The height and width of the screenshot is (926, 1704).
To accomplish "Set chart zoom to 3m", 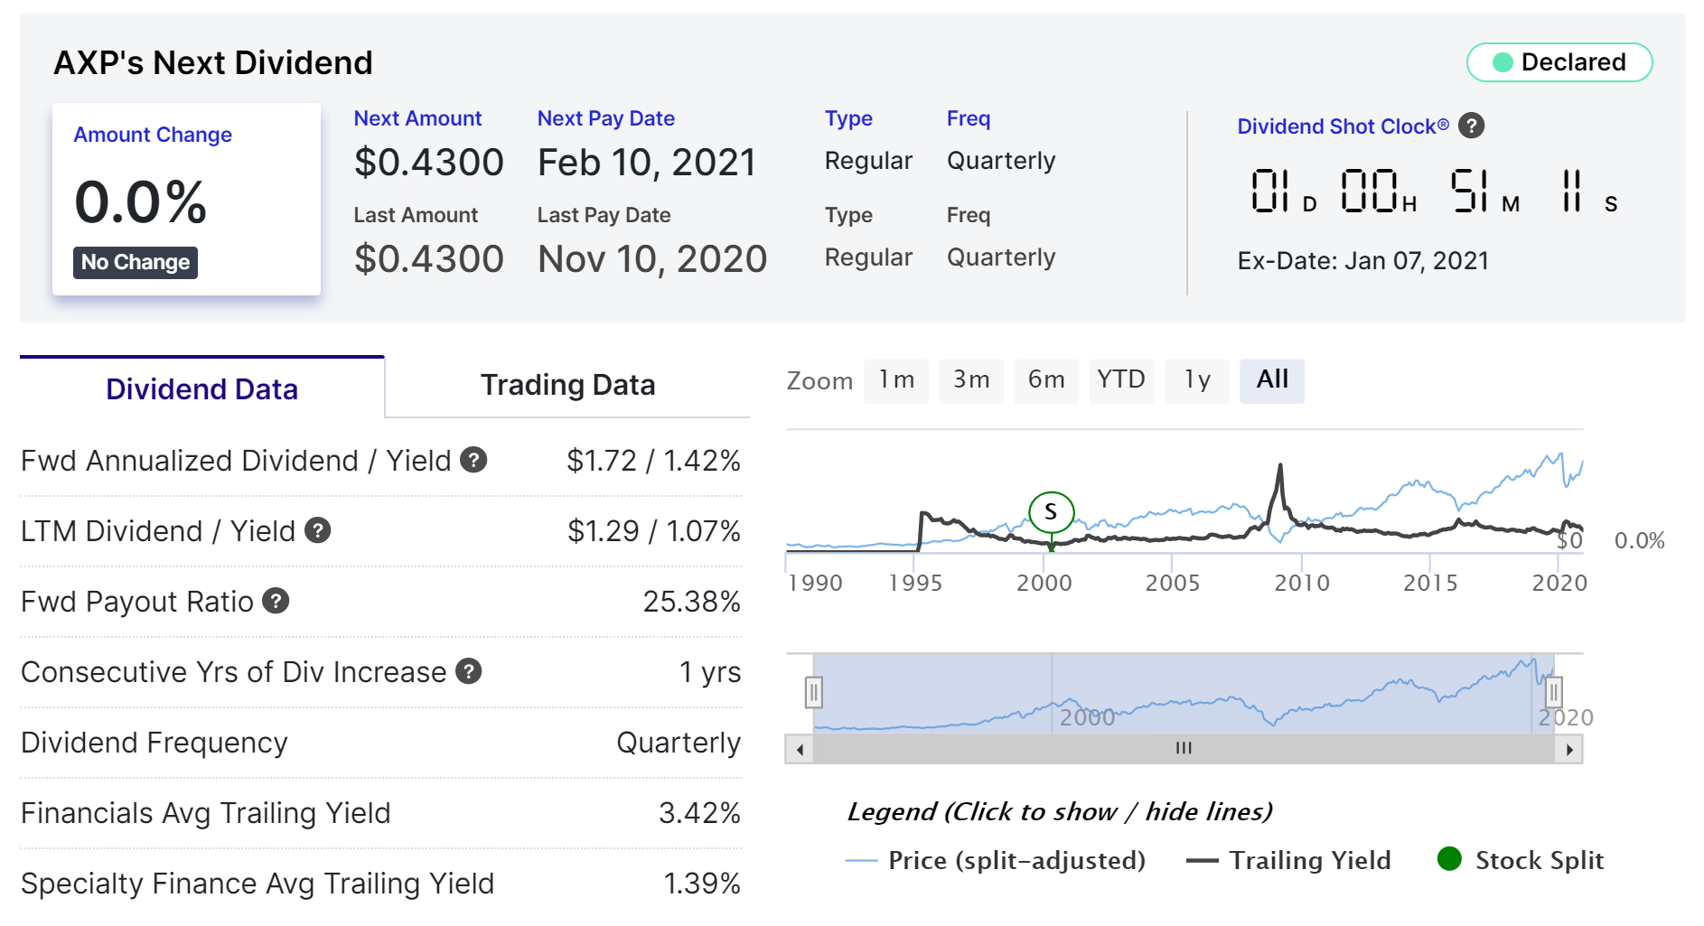I will click(x=971, y=380).
